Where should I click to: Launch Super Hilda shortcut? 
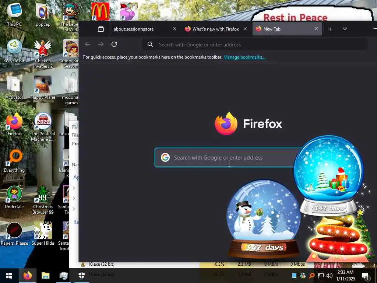point(43,234)
